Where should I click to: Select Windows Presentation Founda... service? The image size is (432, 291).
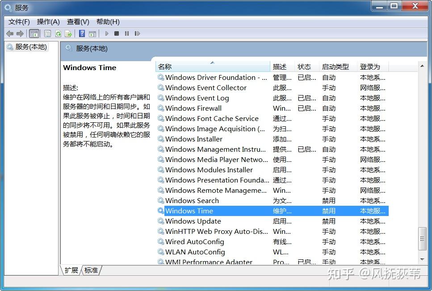217,180
